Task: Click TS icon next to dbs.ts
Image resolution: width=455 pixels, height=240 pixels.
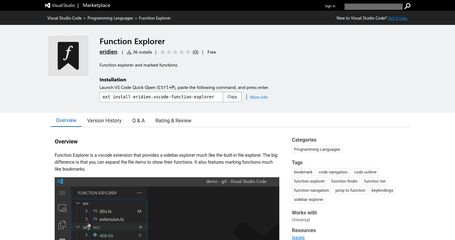Action: (x=95, y=211)
